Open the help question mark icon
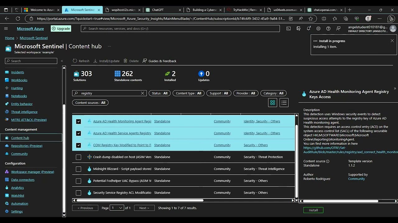The image size is (398, 223). coord(328,28)
